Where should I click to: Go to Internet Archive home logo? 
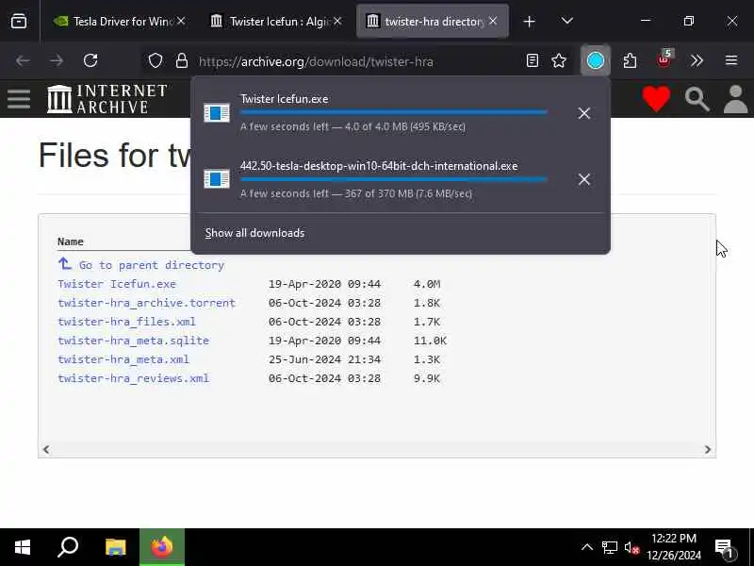107,99
